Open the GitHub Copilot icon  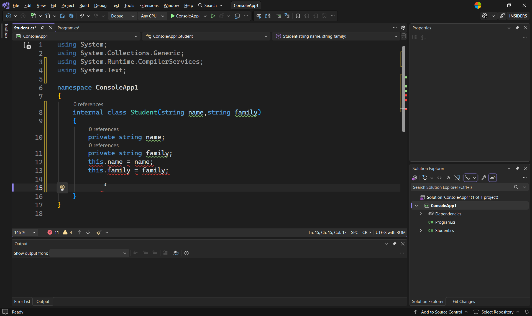click(x=485, y=16)
